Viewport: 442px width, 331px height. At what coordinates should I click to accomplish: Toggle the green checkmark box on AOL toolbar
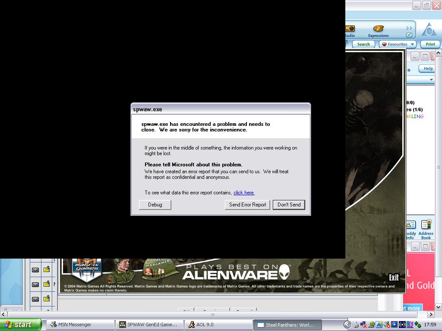pyautogui.click(x=409, y=35)
